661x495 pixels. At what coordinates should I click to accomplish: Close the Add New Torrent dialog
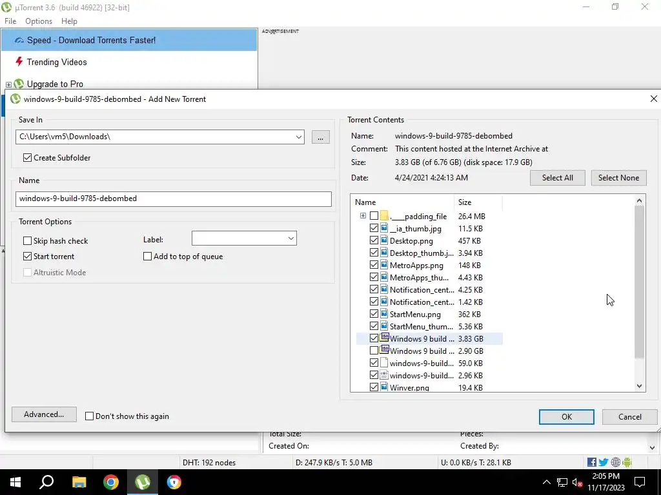(x=653, y=99)
